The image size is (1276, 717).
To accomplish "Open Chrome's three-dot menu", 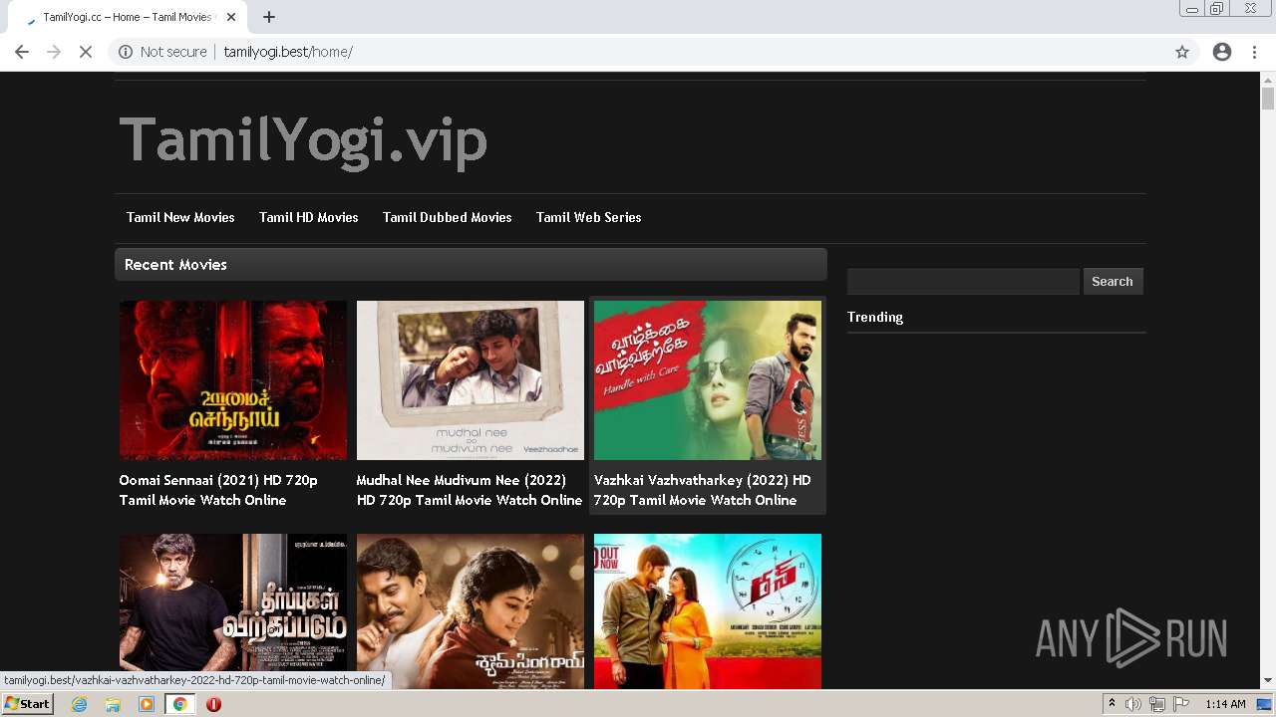I will point(1254,52).
